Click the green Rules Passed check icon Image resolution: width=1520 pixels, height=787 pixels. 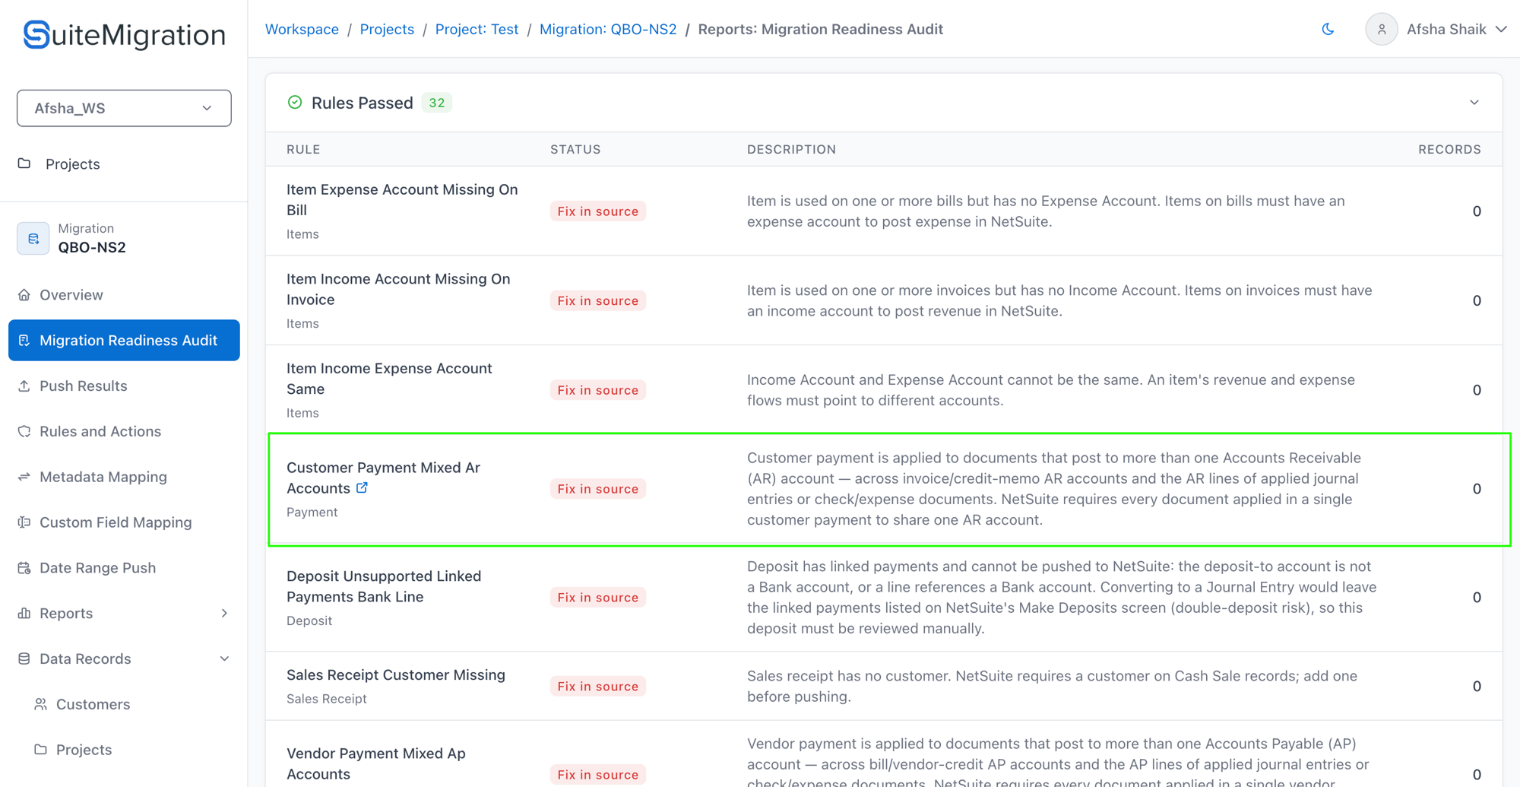[295, 103]
